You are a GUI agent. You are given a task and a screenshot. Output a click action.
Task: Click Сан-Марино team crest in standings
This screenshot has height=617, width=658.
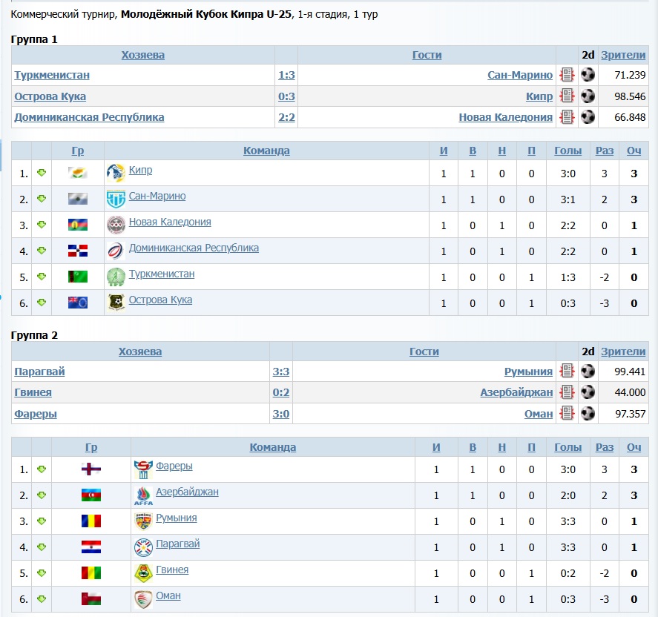click(x=116, y=199)
